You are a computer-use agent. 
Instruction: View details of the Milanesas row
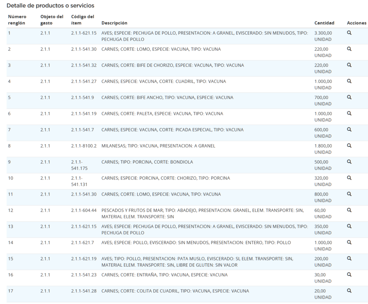click(349, 146)
